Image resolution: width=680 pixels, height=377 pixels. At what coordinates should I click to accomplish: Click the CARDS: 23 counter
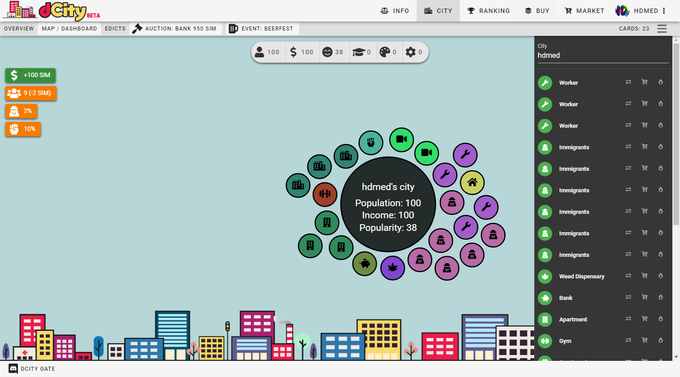coord(634,29)
